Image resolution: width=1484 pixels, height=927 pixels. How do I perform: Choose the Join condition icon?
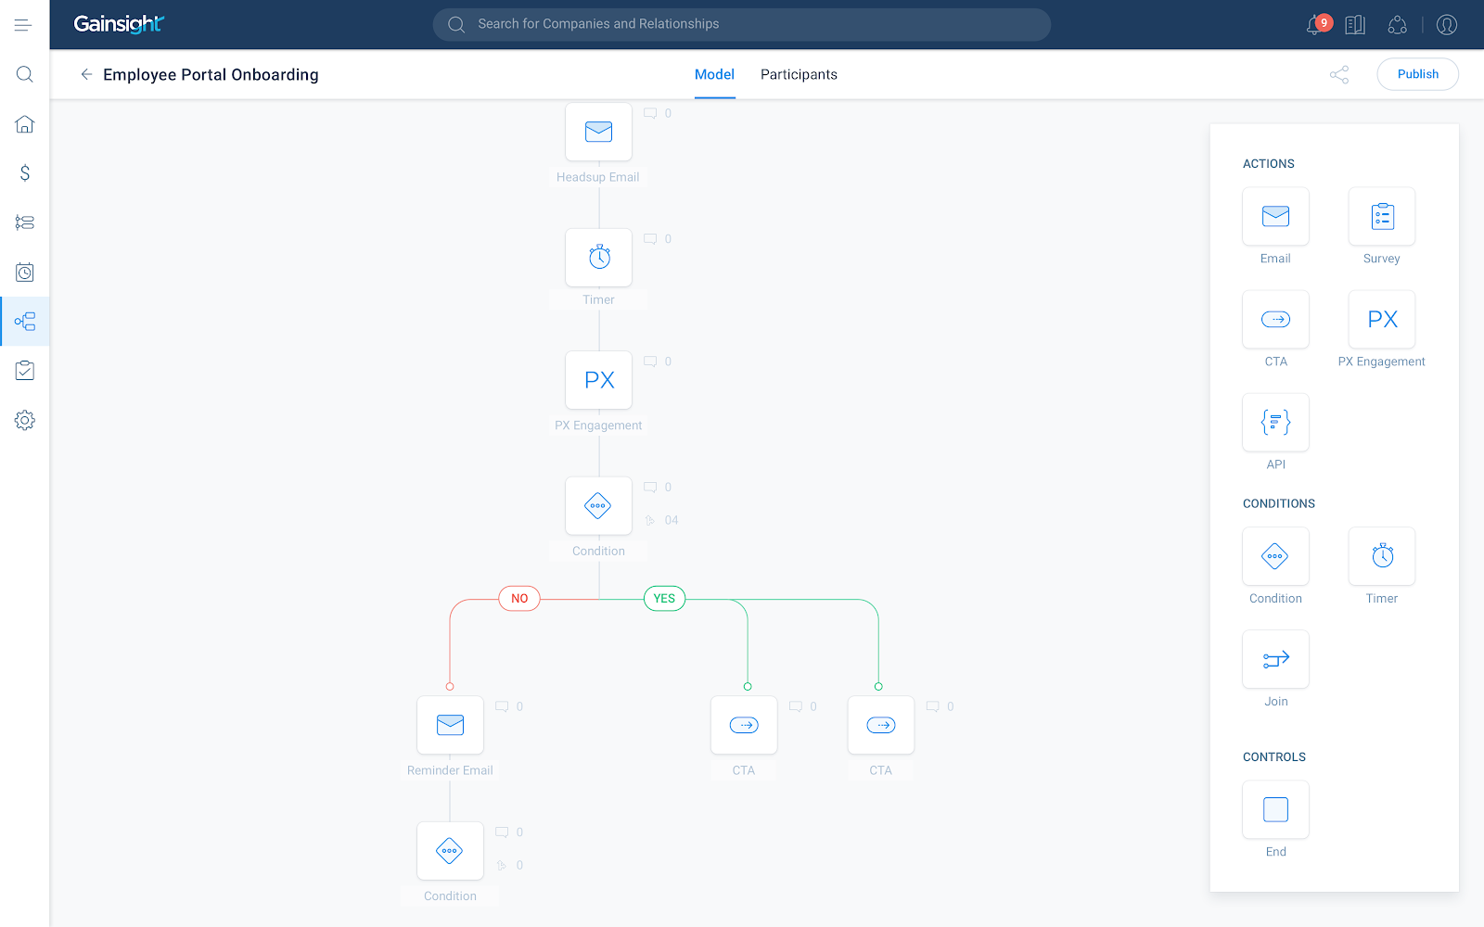tap(1275, 659)
